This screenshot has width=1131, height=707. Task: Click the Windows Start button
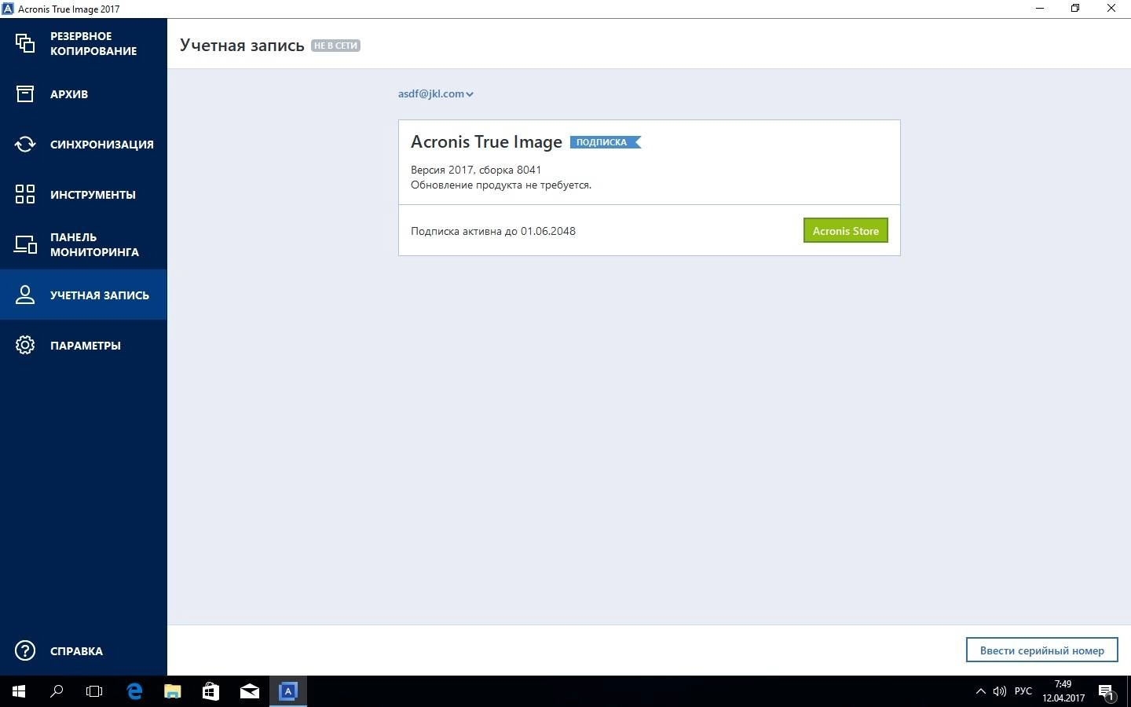19,691
